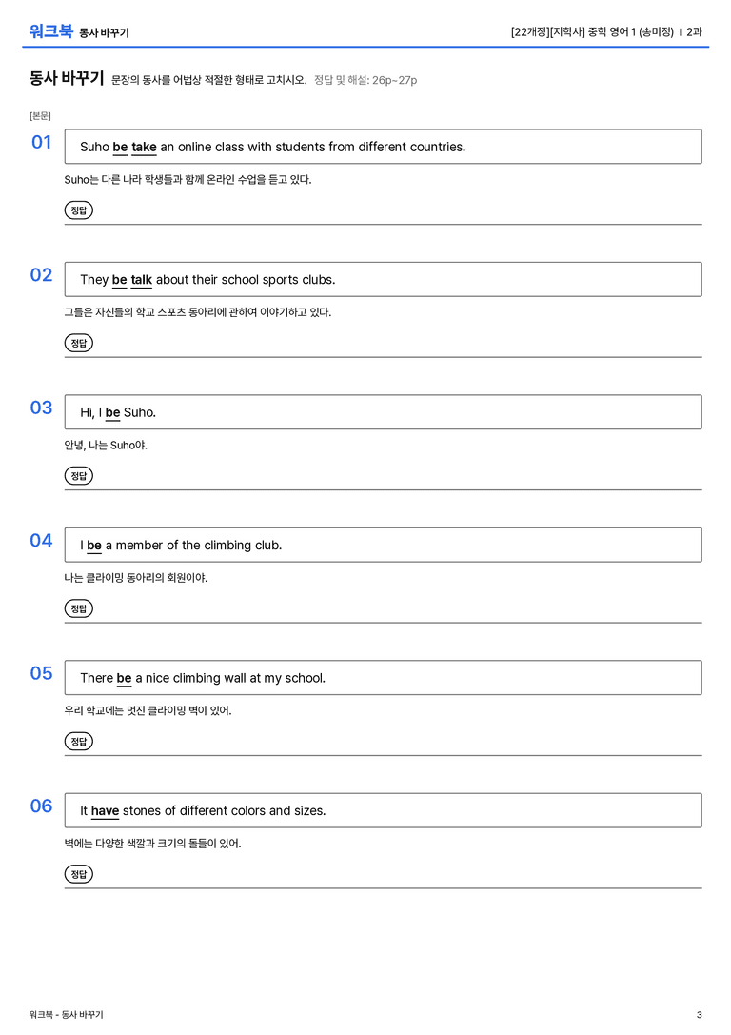Click the '동사 바꾸기' section heading
Screen dimensions: 731x1035
coord(67,78)
